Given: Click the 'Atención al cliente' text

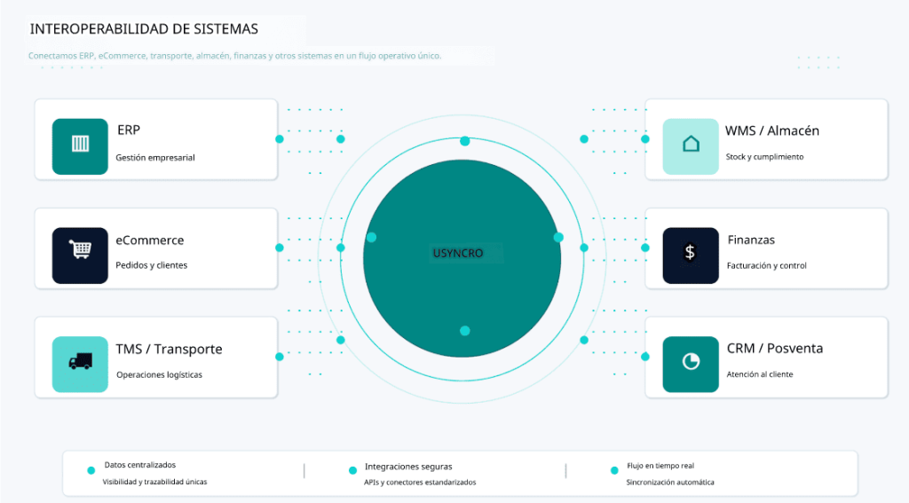Looking at the screenshot, I should [x=760, y=374].
